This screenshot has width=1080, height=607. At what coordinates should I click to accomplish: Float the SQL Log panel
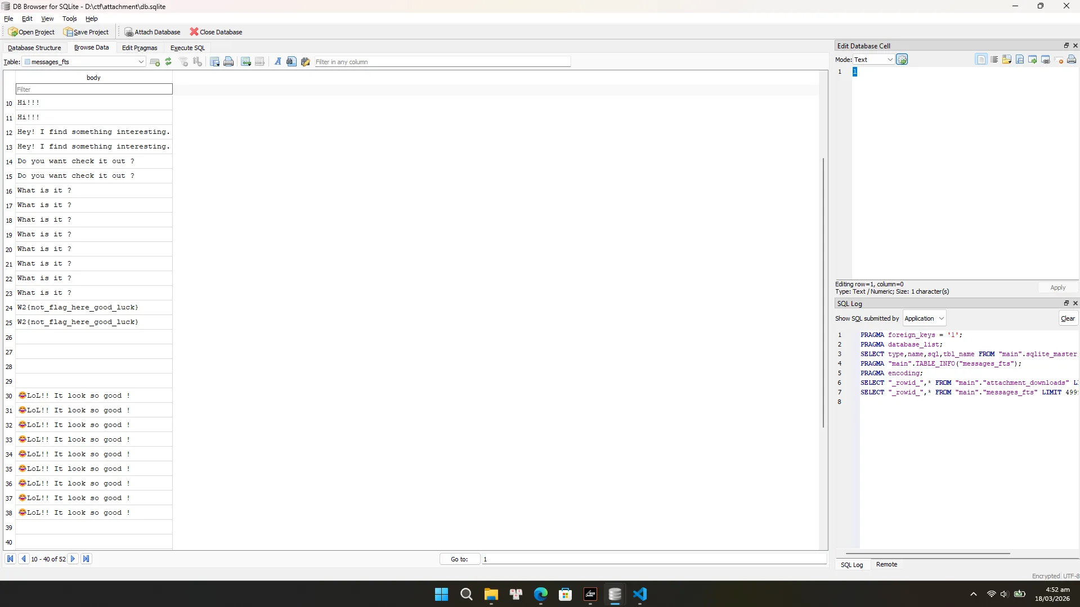click(x=1066, y=303)
